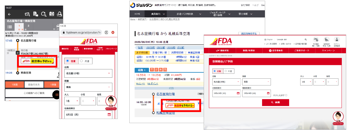Open 出発 名古屋(小牧) dropdown on the desktop form
Image resolution: width=348 pixels, height=130 pixels.
(227, 82)
